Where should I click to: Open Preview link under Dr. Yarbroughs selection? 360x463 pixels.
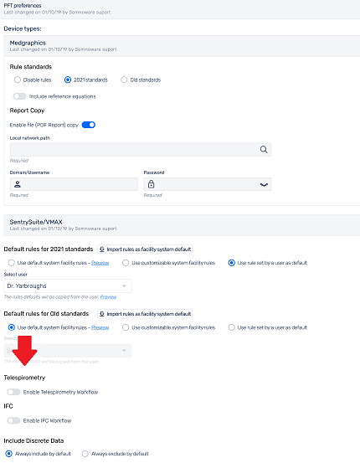(x=108, y=297)
